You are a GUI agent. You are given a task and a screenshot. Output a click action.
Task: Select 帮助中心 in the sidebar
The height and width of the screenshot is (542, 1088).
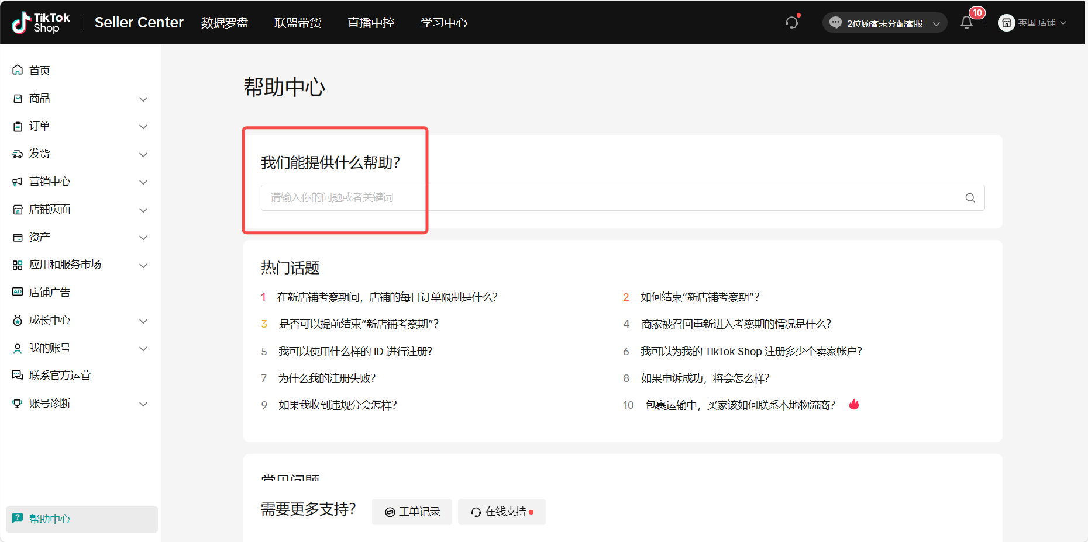pyautogui.click(x=50, y=519)
